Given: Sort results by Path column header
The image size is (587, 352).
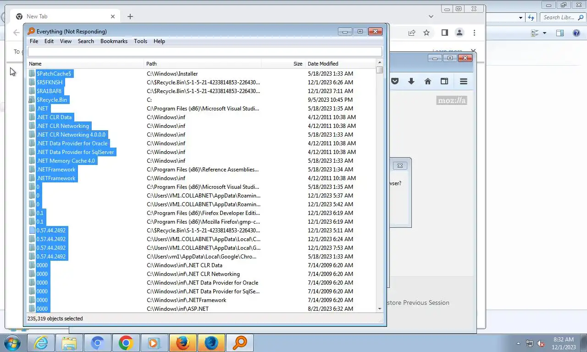Looking at the screenshot, I should [203, 64].
